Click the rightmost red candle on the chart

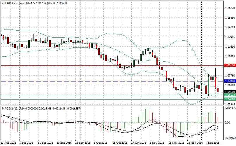point(218,91)
